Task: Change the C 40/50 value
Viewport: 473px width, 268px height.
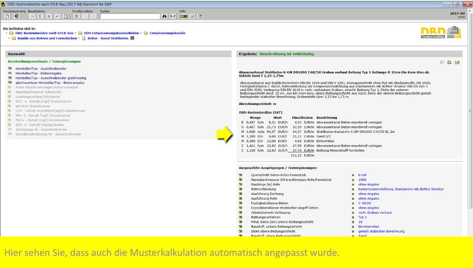Action: (x=364, y=203)
